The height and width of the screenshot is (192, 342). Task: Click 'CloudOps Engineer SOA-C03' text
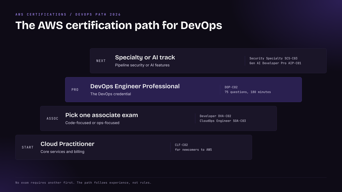pos(223,121)
